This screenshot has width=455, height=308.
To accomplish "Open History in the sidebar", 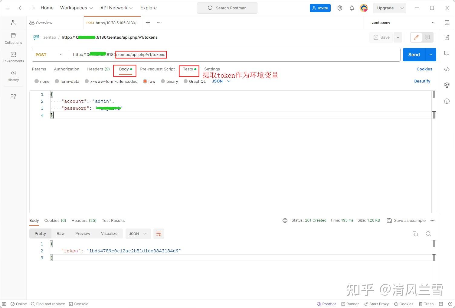I will 13,76.
